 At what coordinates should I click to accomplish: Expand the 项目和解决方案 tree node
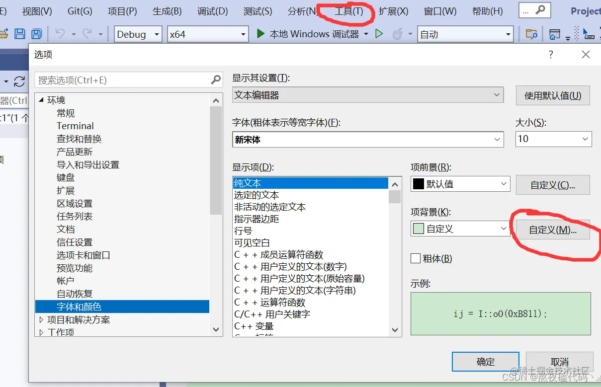[41, 319]
